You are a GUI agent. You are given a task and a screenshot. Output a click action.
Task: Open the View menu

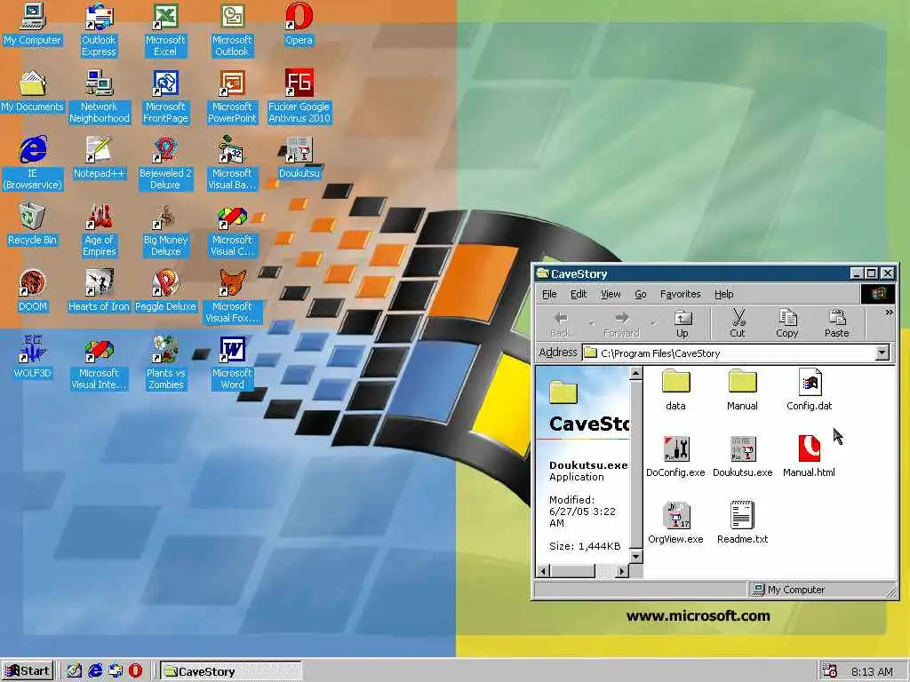pos(611,294)
